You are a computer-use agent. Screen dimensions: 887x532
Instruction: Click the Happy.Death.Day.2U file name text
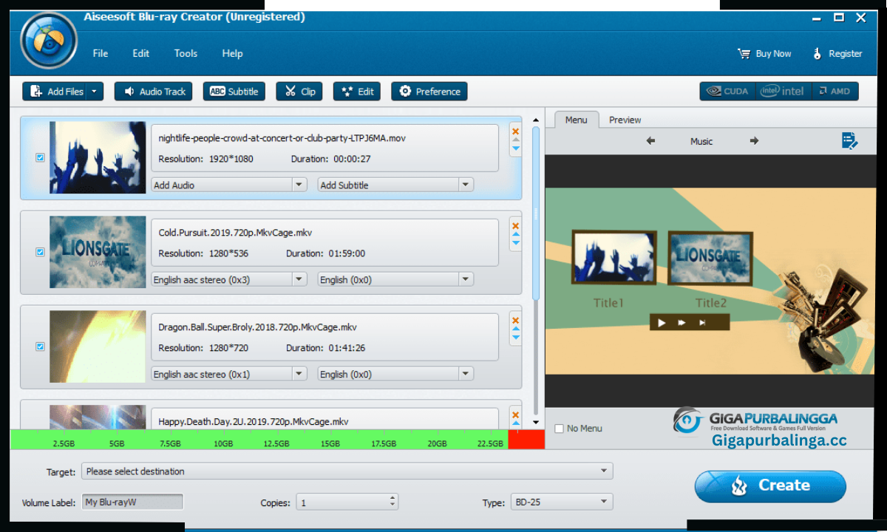(253, 422)
